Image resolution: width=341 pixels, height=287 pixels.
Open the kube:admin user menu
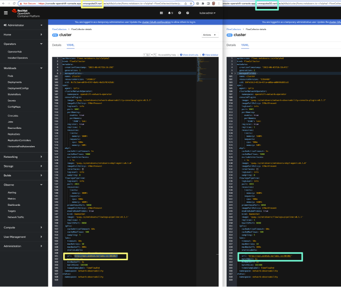[x=207, y=13]
